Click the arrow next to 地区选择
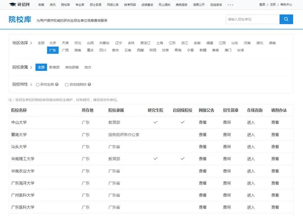 point(31,43)
